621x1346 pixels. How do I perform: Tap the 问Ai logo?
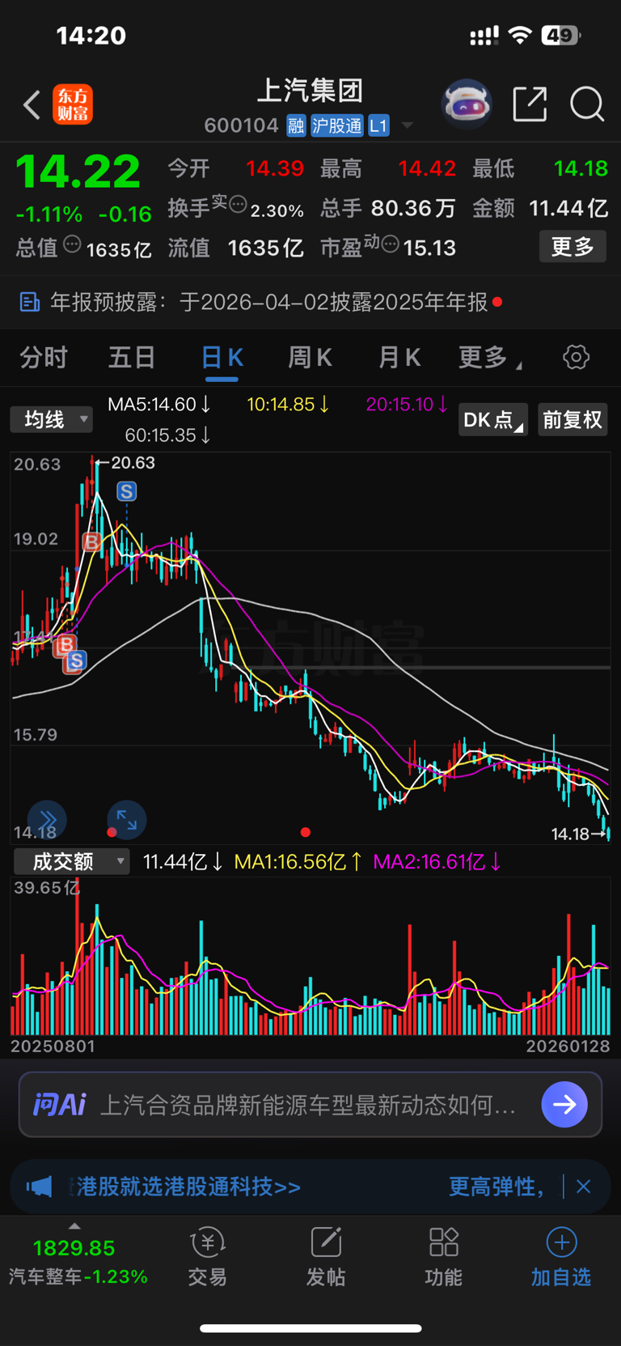(59, 1104)
